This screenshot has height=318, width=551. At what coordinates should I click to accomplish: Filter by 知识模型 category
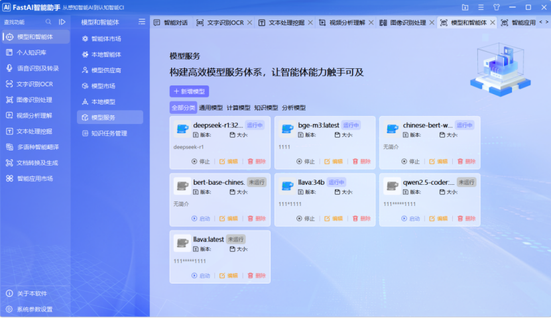pyautogui.click(x=266, y=108)
